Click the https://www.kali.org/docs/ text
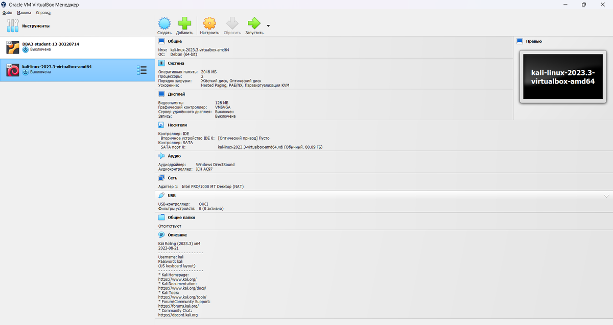Image resolution: width=613 pixels, height=325 pixels. [182, 288]
